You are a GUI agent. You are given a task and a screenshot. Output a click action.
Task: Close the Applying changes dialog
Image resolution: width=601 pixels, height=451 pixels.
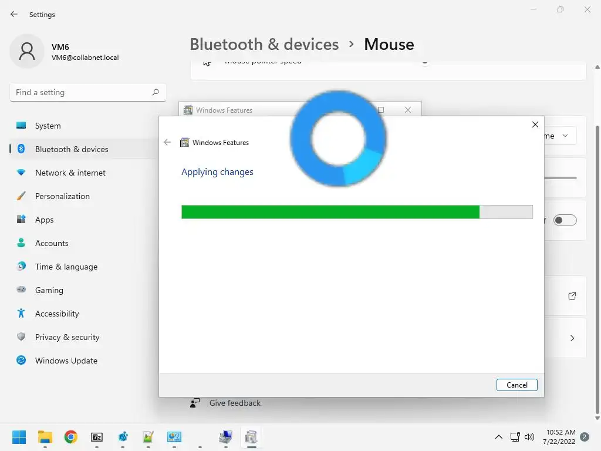click(535, 124)
